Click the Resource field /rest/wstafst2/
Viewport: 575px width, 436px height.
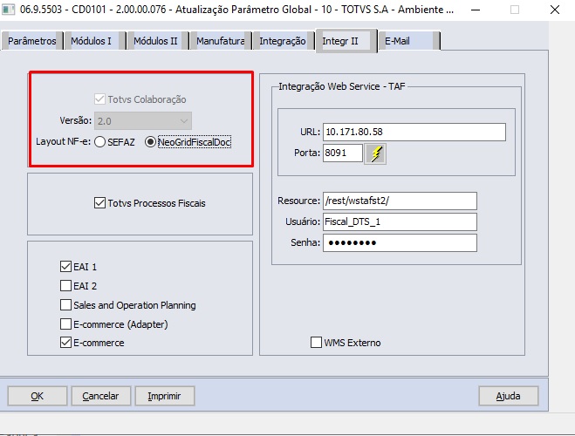pos(400,201)
